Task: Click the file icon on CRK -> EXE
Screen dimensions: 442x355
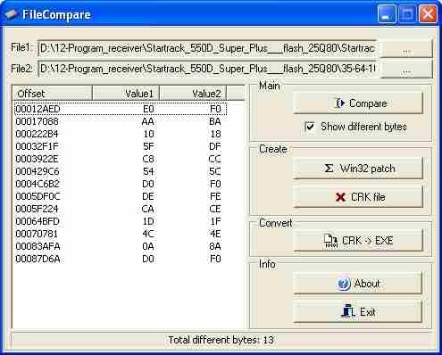Action: pyautogui.click(x=330, y=241)
